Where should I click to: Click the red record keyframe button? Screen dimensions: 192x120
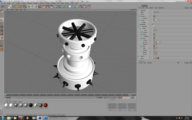[119, 98]
